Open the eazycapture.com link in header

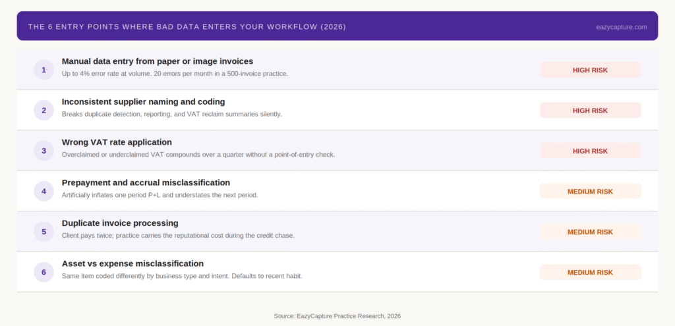(x=620, y=27)
